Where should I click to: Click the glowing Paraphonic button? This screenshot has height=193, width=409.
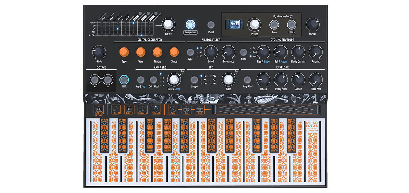tap(190, 25)
